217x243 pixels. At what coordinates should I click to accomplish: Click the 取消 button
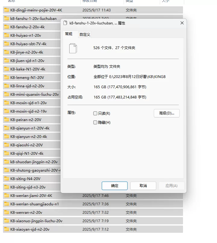[x=143, y=186]
